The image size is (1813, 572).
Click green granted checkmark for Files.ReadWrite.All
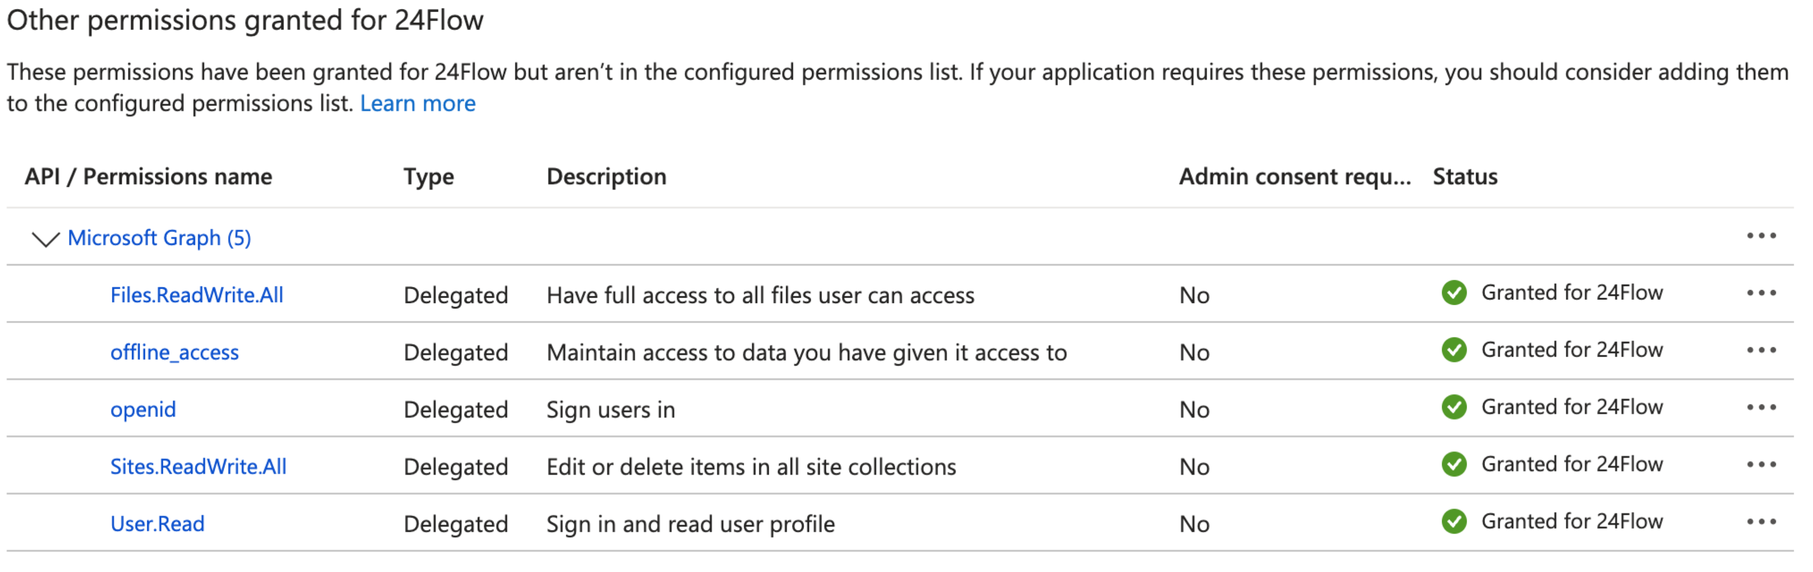point(1453,292)
